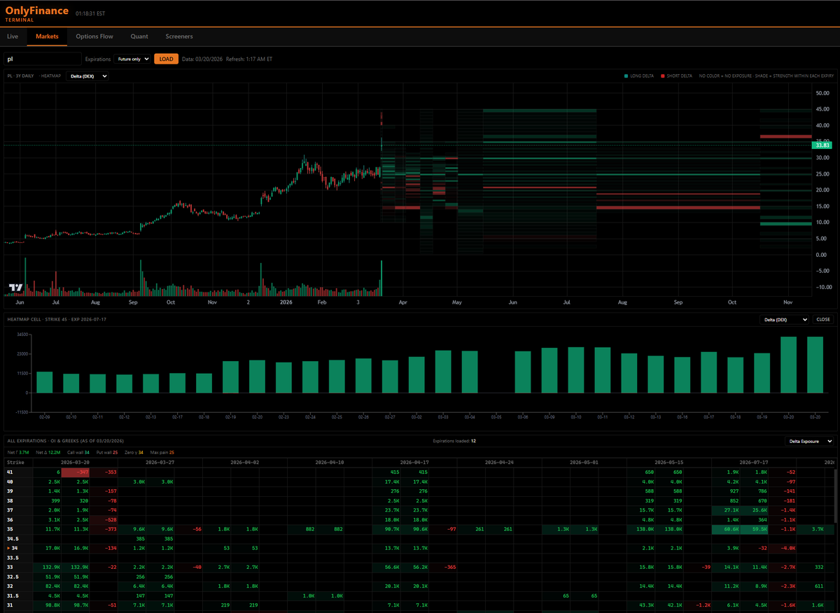
Task: Select the 2026-03-20 expiration column header
Action: (x=75, y=463)
